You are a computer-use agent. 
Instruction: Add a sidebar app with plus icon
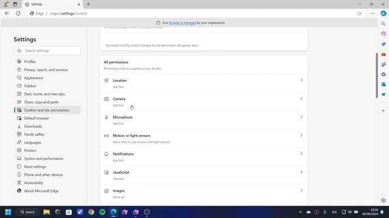(x=384, y=111)
